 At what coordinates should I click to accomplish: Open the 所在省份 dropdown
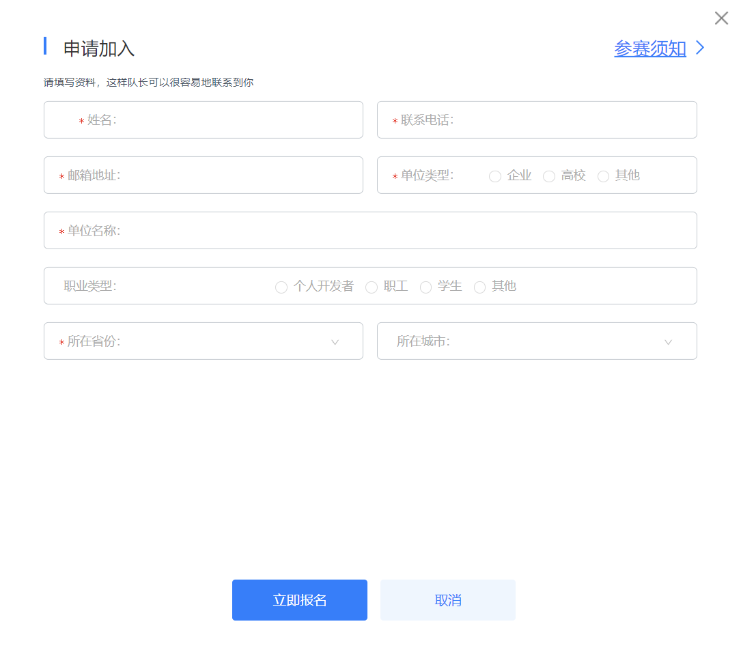204,341
